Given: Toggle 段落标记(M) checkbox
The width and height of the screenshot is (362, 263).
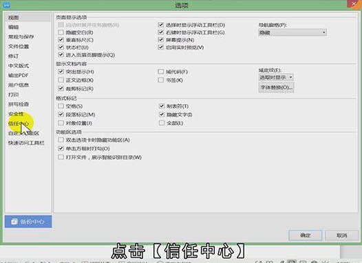Looking at the screenshot, I should tap(61, 114).
